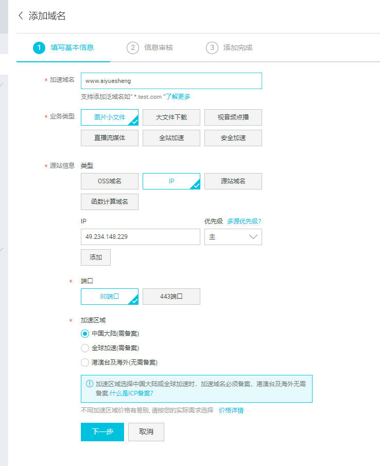Select the 443端口 port option

coord(171,297)
